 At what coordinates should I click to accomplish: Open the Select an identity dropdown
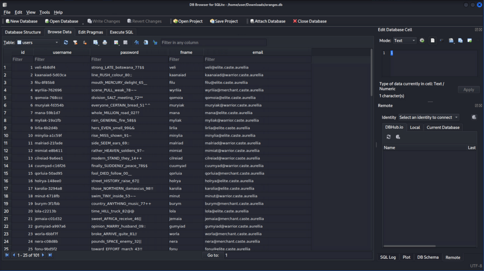[x=429, y=117]
